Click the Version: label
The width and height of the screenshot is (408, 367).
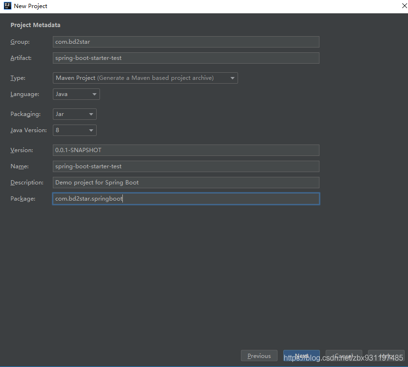click(x=21, y=150)
